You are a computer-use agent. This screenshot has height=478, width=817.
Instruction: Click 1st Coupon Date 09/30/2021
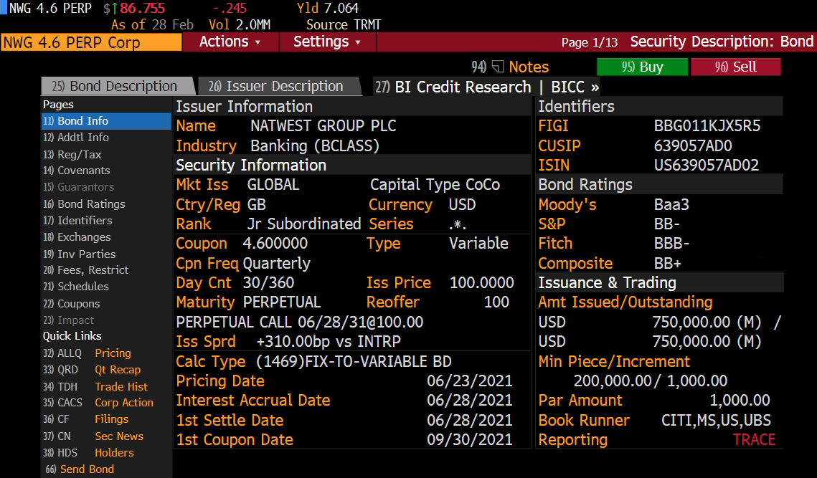469,440
